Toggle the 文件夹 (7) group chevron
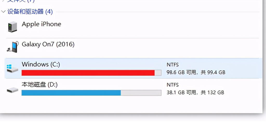This screenshot has width=266, height=122. pyautogui.click(x=3, y=1)
